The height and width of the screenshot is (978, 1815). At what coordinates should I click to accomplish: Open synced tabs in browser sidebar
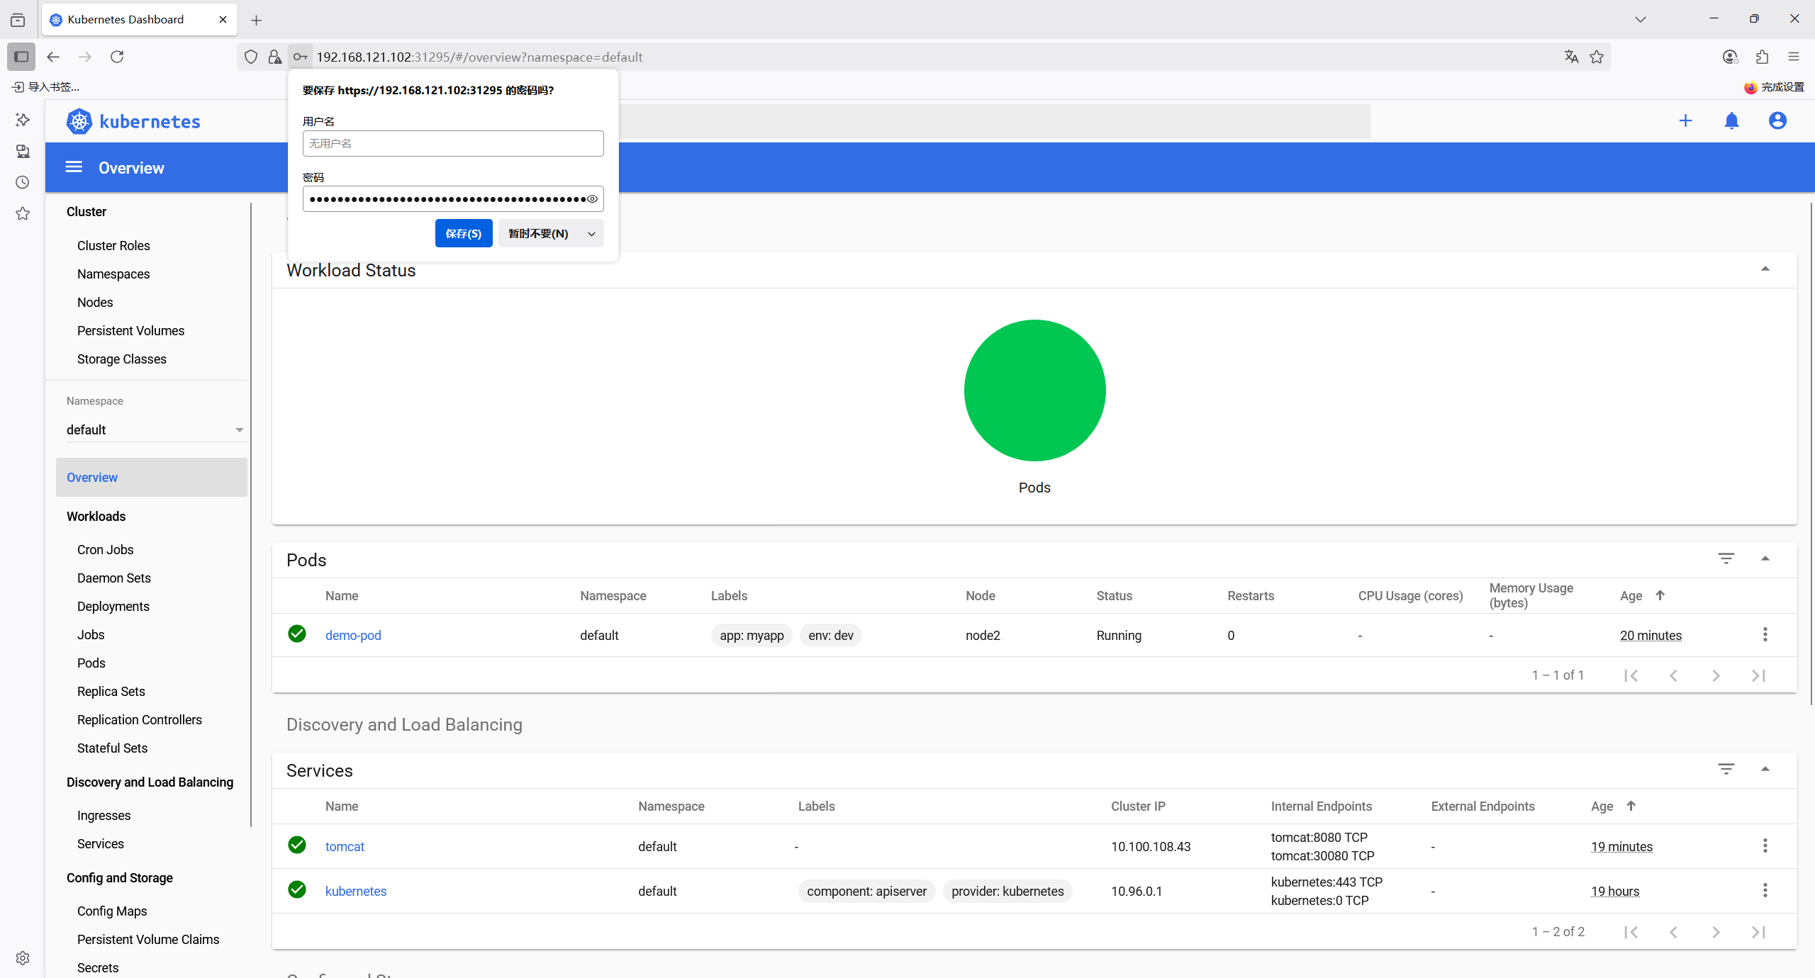click(x=23, y=151)
